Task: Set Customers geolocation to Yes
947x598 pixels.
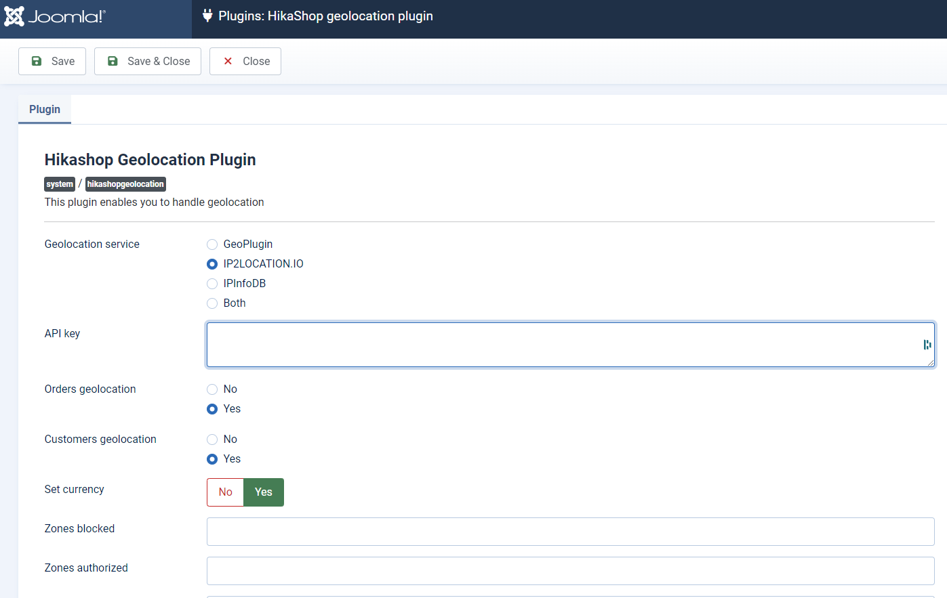Action: coord(212,459)
